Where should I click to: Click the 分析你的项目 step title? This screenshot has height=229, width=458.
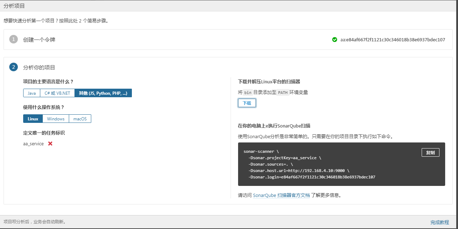[39, 67]
